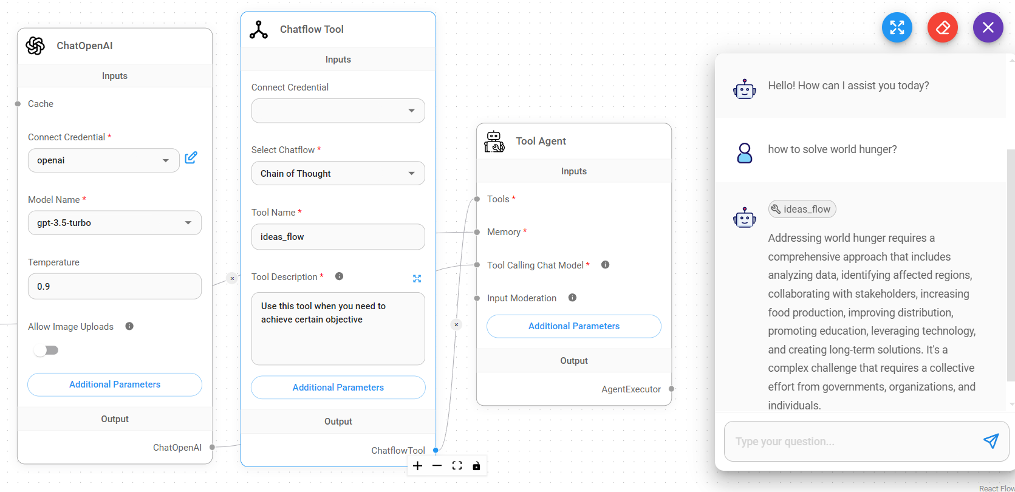Open Additional Parameters in the ChatOpenAI node
Viewport: 1015px width, 492px height.
point(114,384)
